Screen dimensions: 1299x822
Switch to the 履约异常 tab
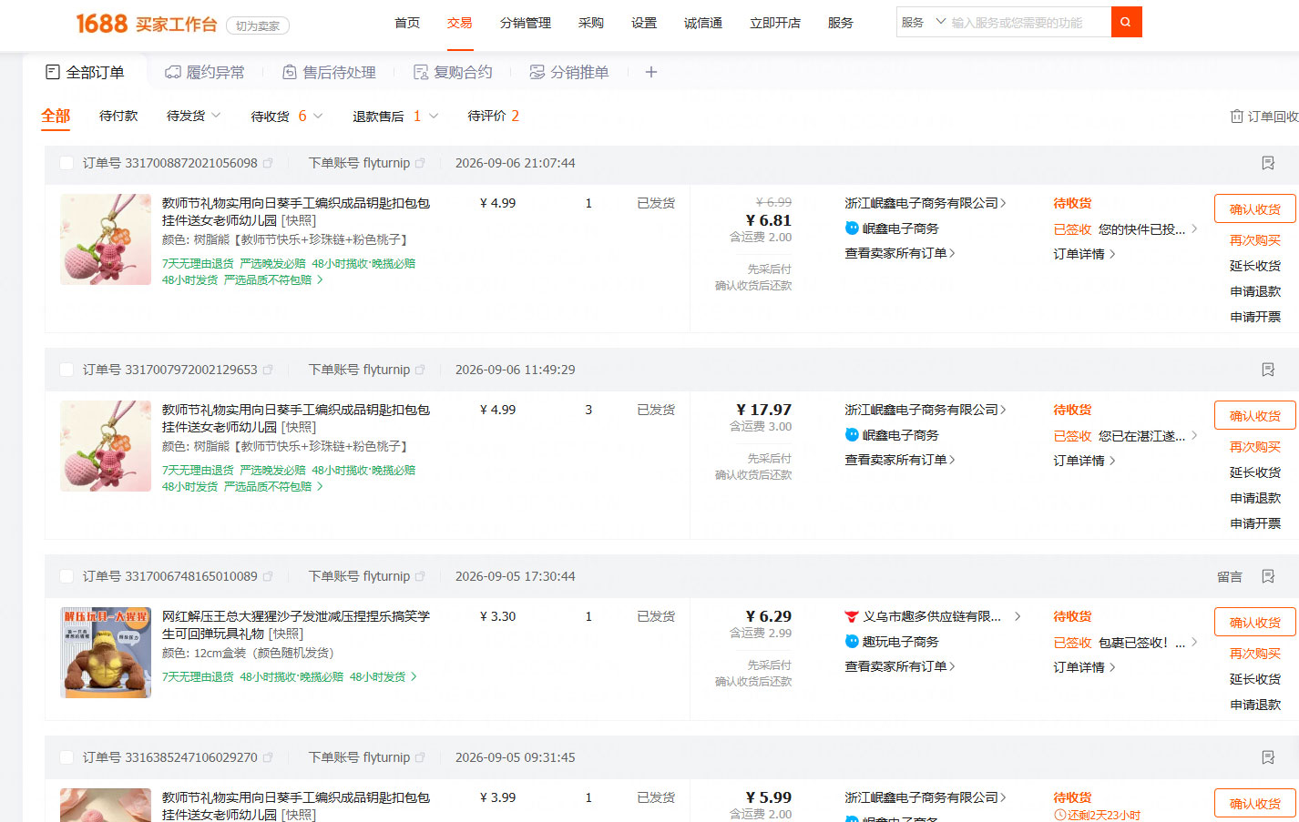tap(205, 72)
